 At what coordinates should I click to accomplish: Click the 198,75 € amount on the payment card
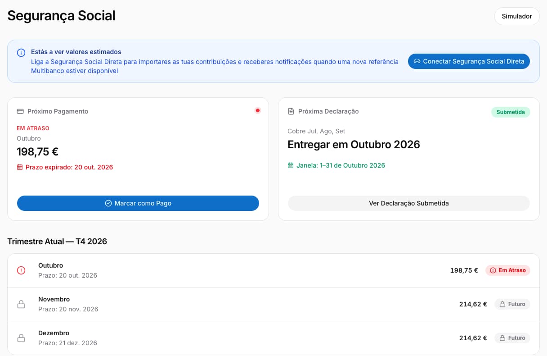tap(38, 152)
